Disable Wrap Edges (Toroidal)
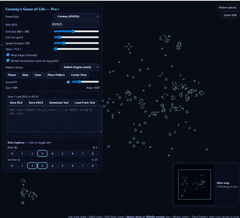 [x=7, y=55]
